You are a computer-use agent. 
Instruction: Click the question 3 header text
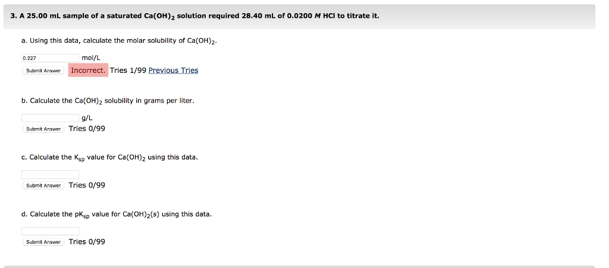[x=195, y=16]
